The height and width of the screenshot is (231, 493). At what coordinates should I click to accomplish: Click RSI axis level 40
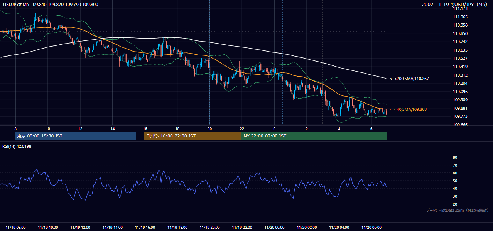[455, 188]
